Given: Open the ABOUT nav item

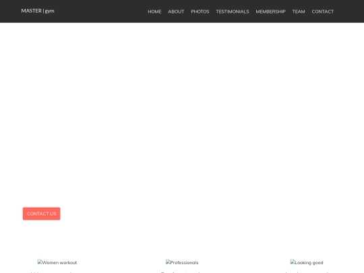Looking at the screenshot, I should (176, 11).
